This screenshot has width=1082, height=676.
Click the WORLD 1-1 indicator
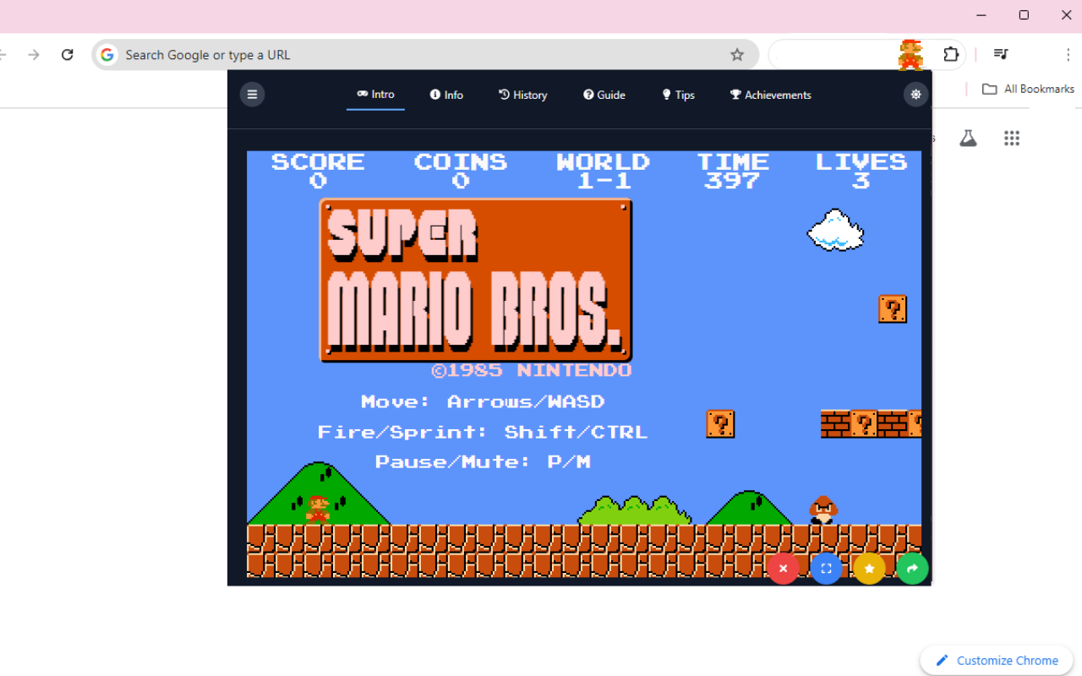[x=604, y=171]
